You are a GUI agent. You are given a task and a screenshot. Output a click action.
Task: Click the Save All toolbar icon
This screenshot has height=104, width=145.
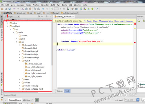point(6,9)
